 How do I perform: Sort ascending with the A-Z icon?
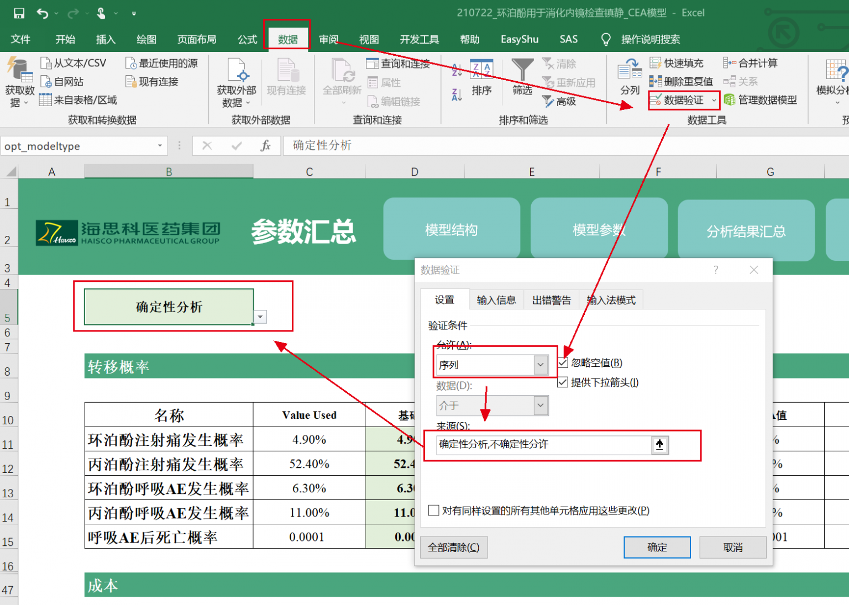[x=457, y=70]
